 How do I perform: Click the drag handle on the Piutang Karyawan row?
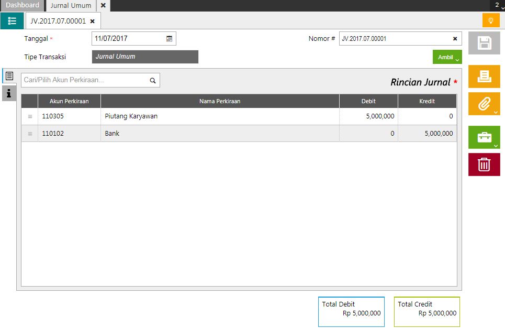pos(29,116)
